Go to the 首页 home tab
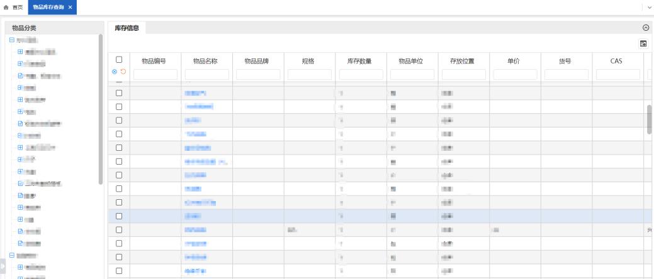 [14, 6]
